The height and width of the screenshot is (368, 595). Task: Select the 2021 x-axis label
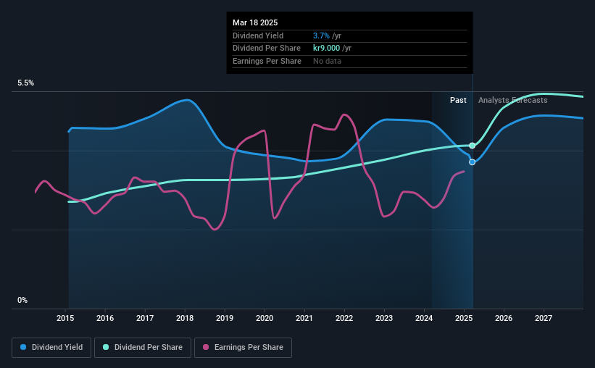tap(304, 318)
